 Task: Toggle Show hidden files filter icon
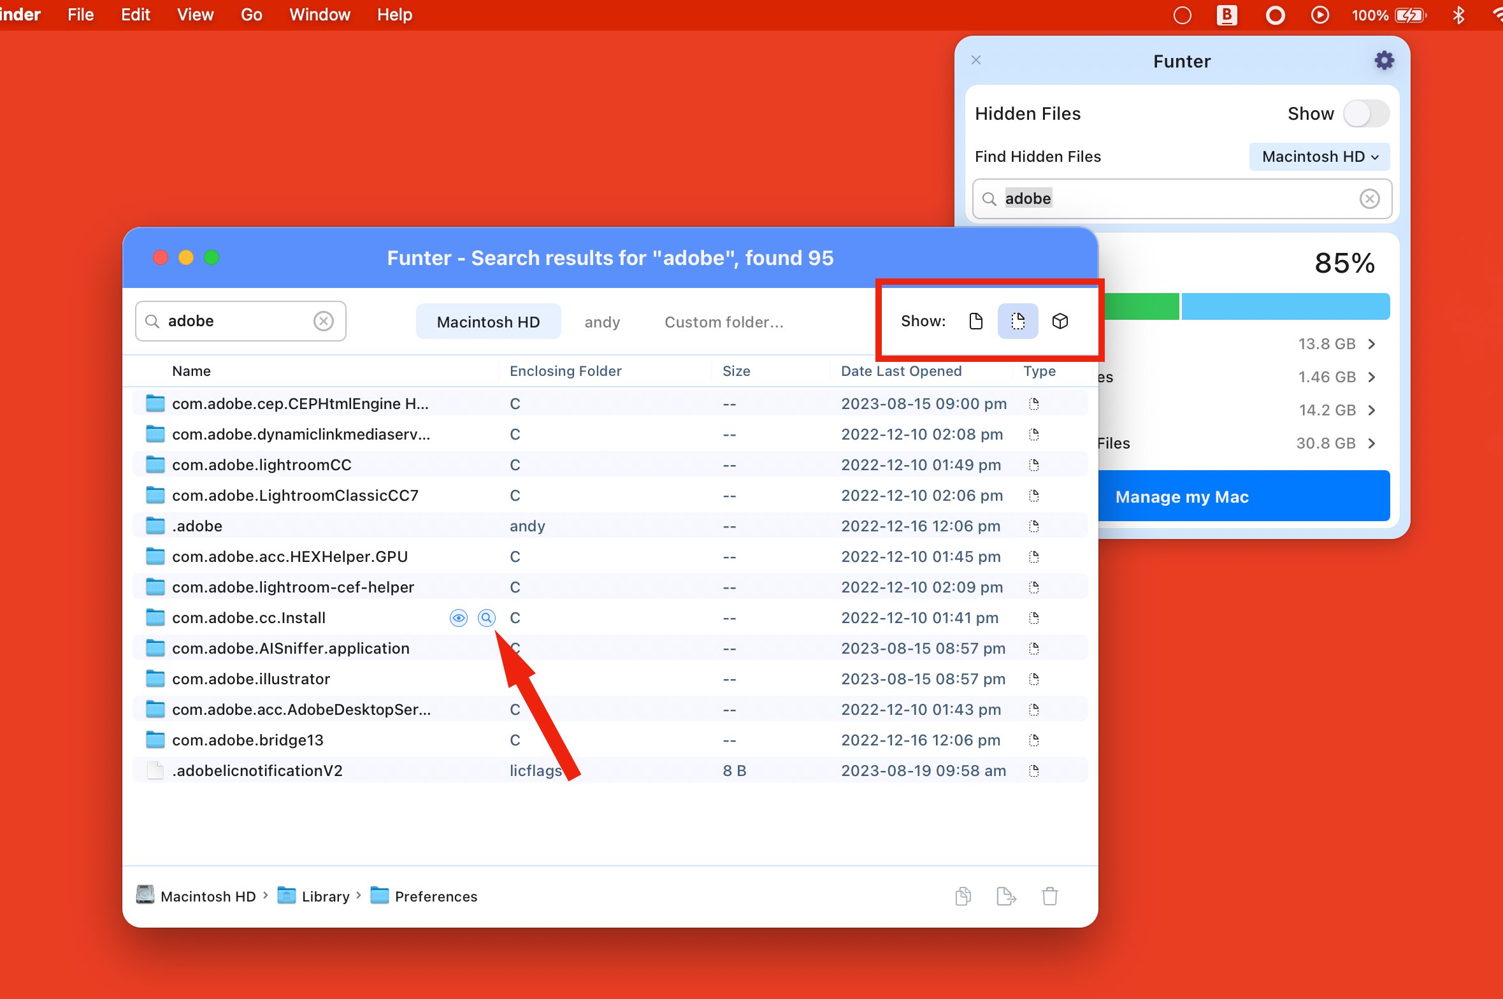click(x=1018, y=321)
